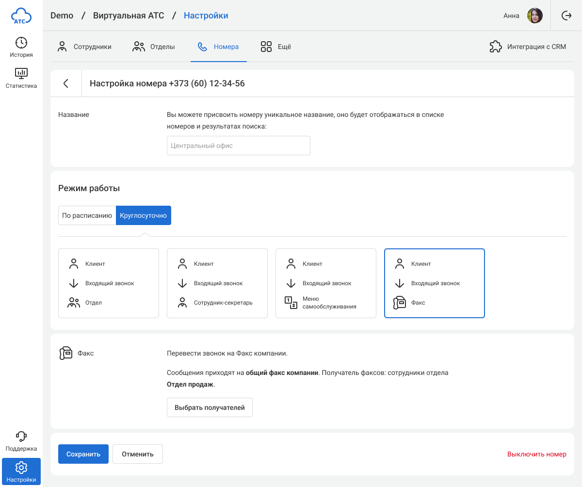
Task: Select Круглосуточно working mode
Action: pos(143,215)
